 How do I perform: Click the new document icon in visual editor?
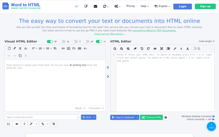[9, 48]
